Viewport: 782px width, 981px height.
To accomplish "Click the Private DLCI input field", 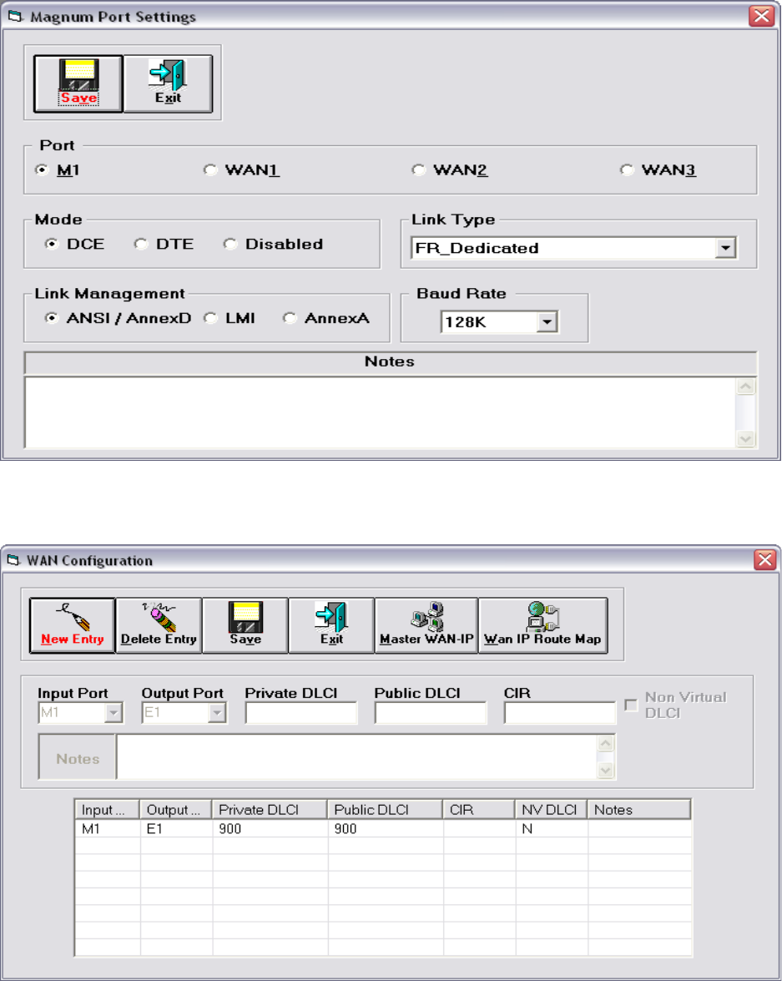I will [x=301, y=713].
